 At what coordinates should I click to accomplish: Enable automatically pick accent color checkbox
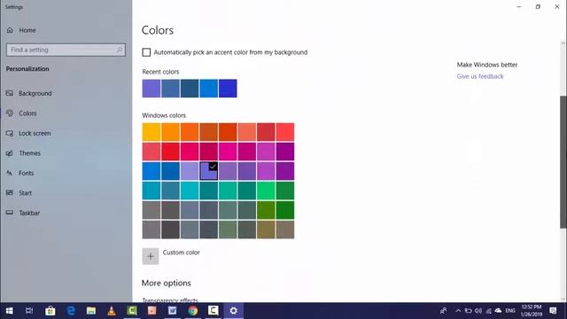point(146,52)
